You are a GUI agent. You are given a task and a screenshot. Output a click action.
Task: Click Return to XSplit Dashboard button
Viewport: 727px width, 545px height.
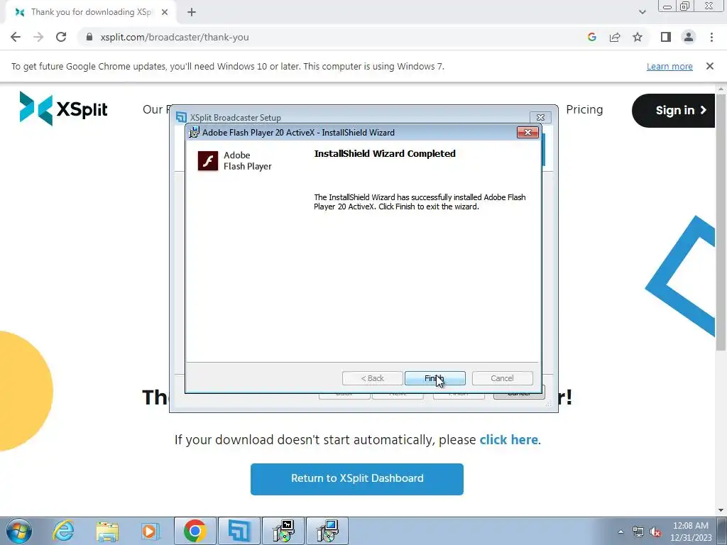pyautogui.click(x=357, y=479)
